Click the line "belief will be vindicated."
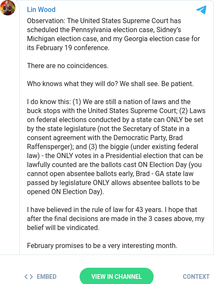This screenshot has height=284, width=214. click(x=63, y=227)
